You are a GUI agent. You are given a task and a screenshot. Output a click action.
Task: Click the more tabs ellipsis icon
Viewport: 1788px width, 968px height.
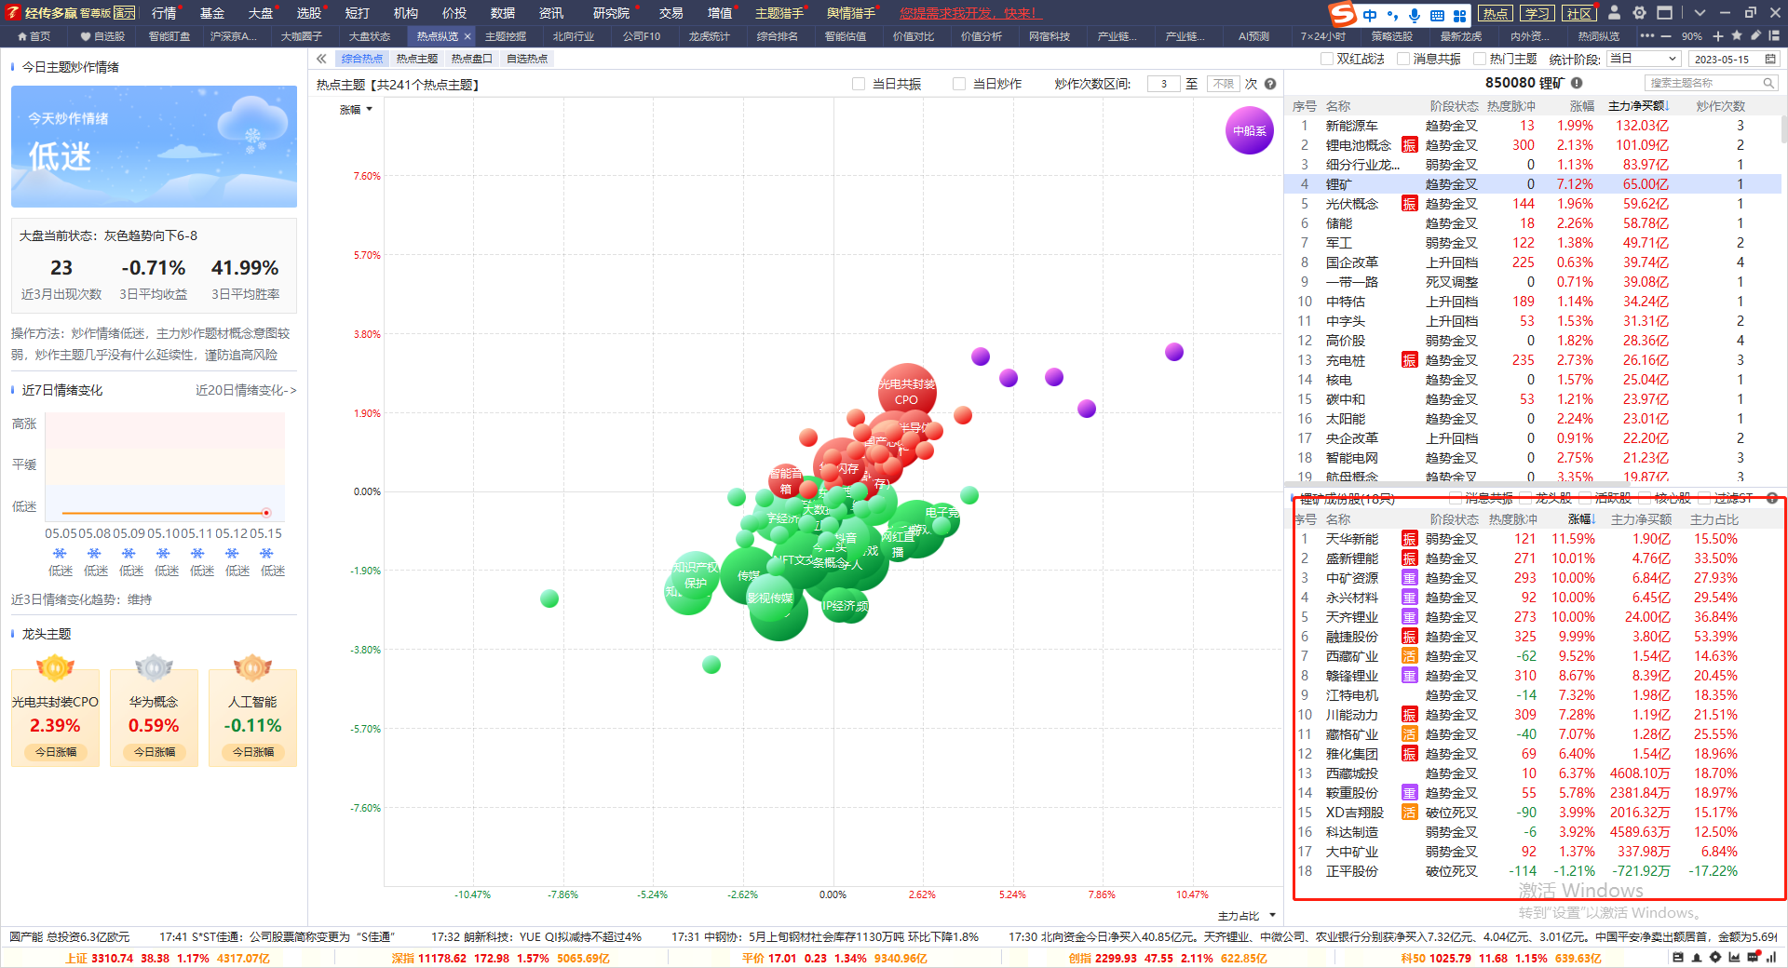[x=1647, y=36]
